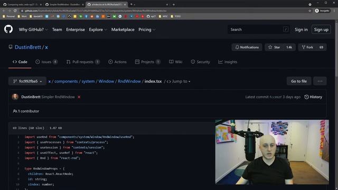Open the Security tab

[200, 62]
